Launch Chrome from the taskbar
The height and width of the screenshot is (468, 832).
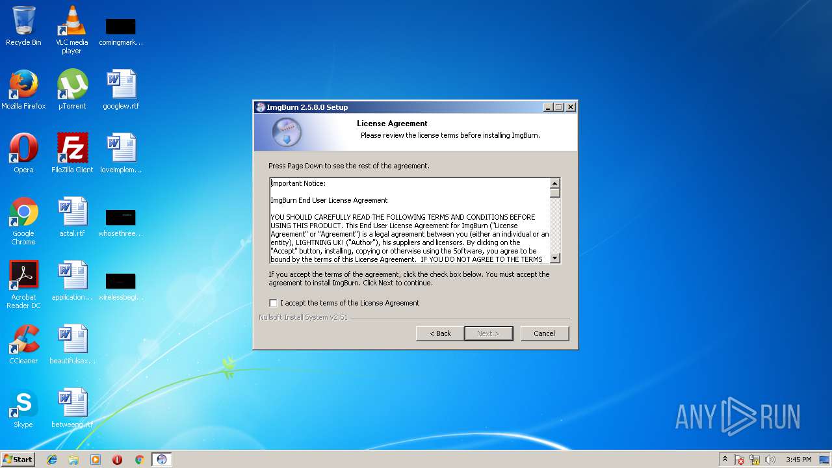(x=139, y=460)
